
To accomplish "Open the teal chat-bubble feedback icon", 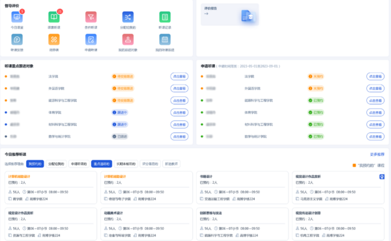I will pos(17,40).
